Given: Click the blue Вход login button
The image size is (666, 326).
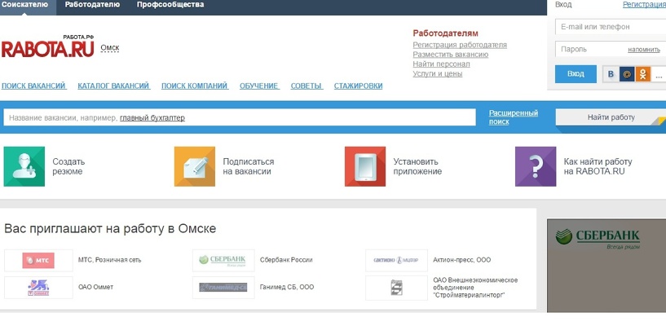Looking at the screenshot, I should [576, 74].
